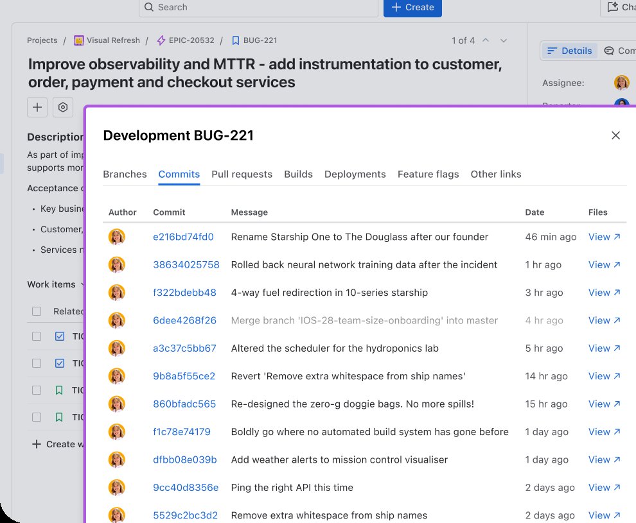
Task: Click the assignee avatar in Details panel
Action: point(621,83)
